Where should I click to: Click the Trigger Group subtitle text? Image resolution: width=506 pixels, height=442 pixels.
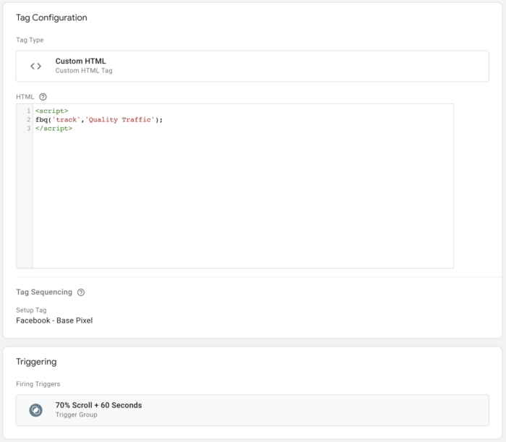[76, 415]
